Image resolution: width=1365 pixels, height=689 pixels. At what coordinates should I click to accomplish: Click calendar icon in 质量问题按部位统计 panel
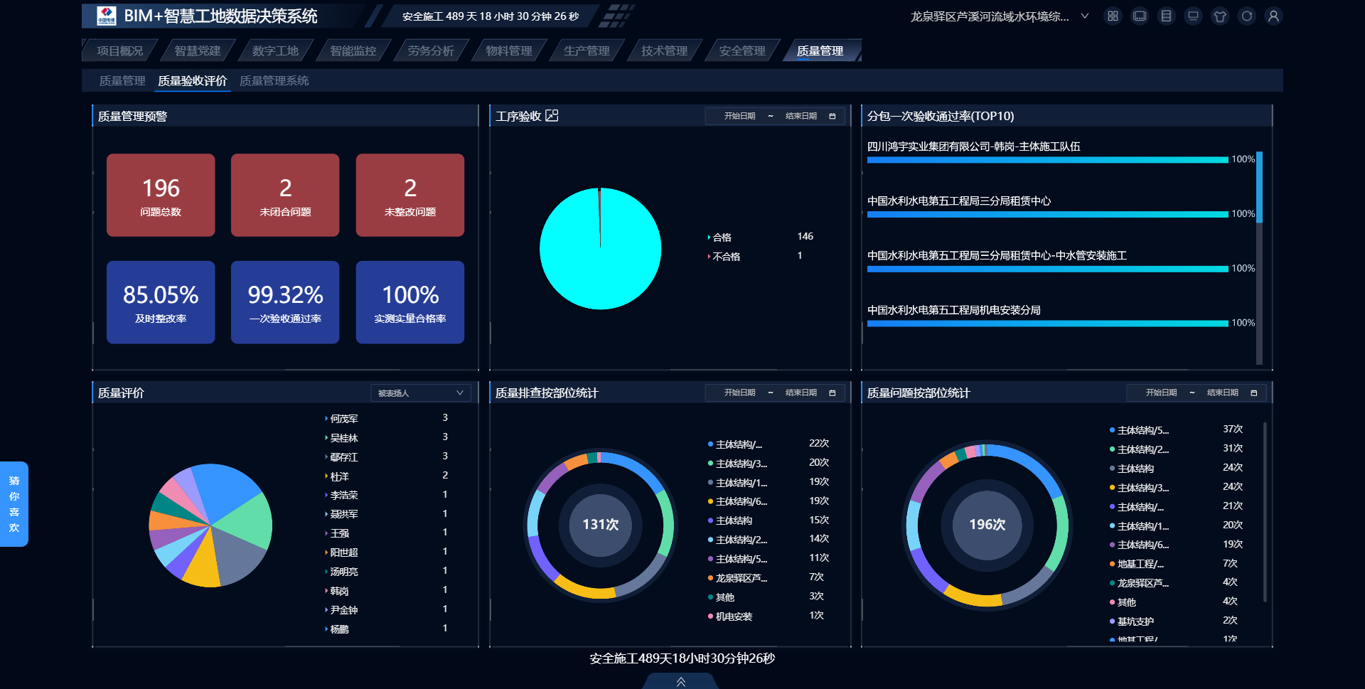click(x=1253, y=393)
